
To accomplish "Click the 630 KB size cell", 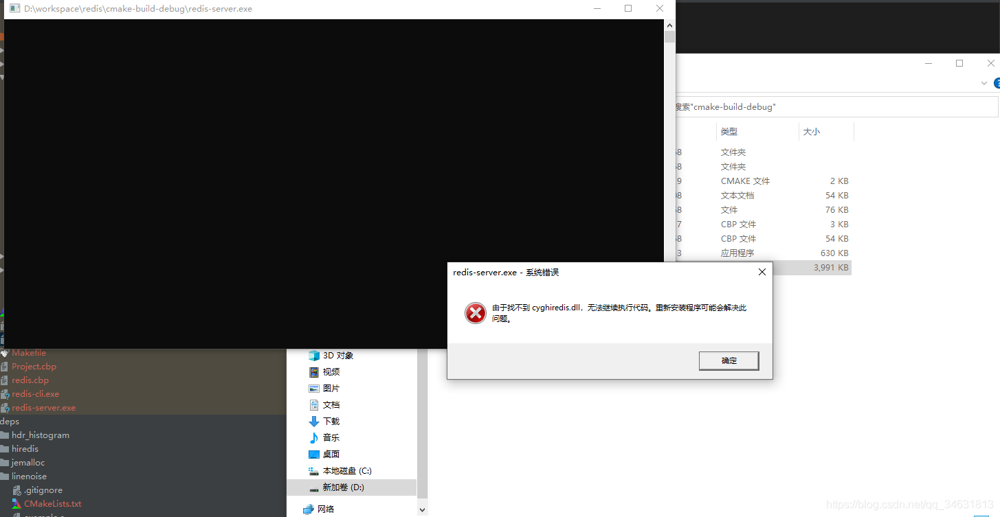I will click(x=834, y=253).
